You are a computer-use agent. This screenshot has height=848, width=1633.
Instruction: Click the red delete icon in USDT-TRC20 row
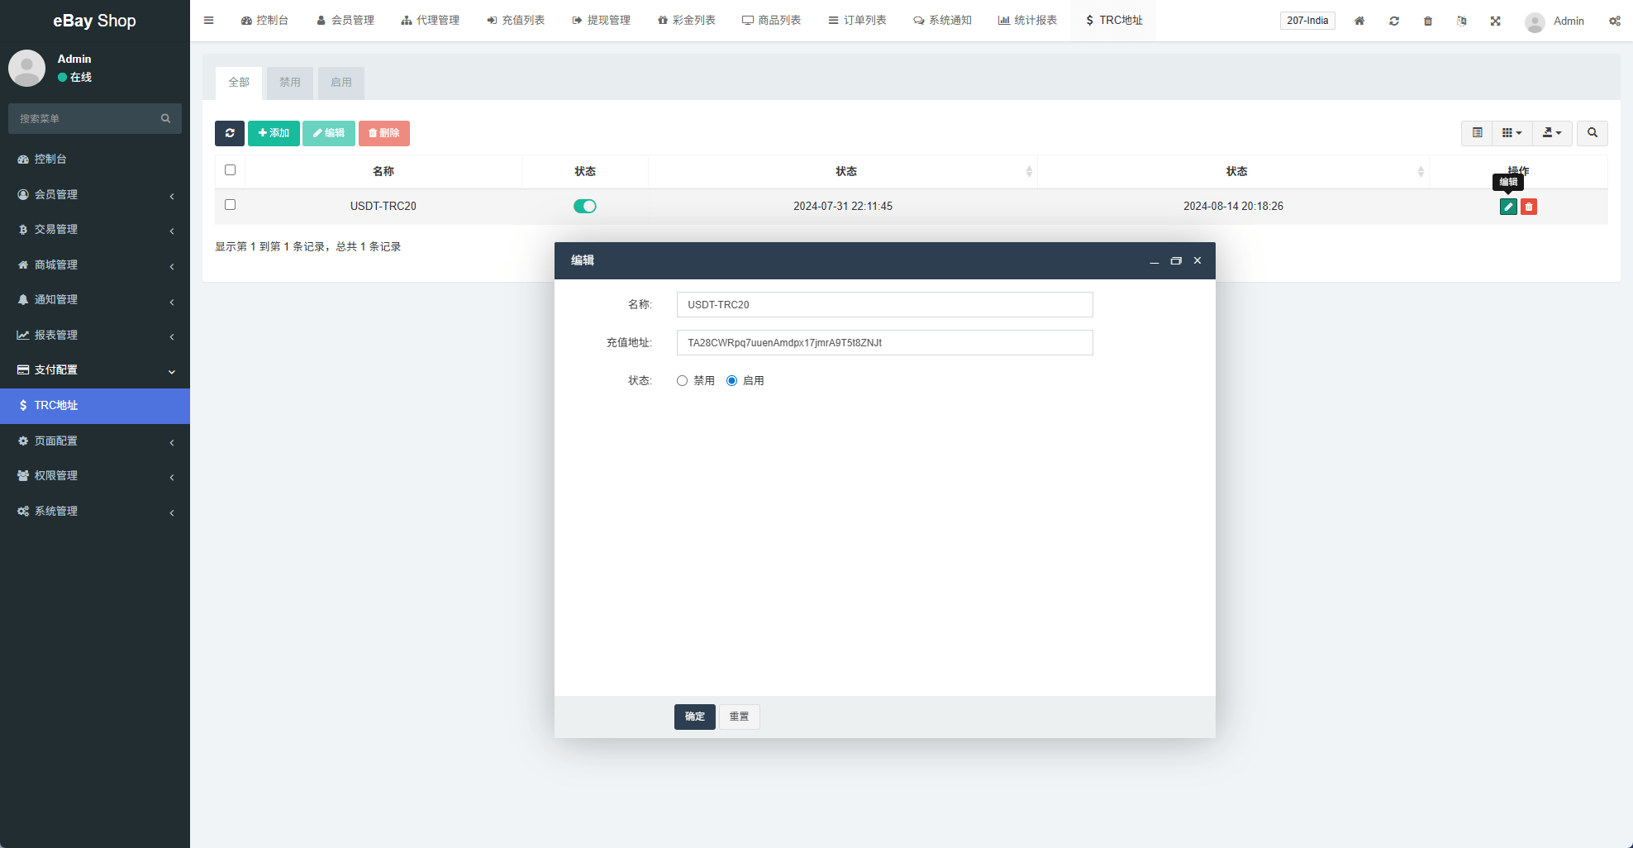(1529, 207)
